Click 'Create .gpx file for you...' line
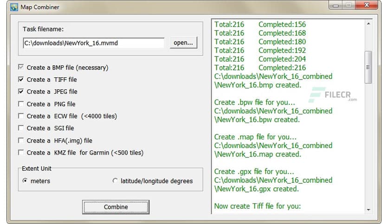Image resolution: width=388 pixels, height=224 pixels. coord(254,171)
